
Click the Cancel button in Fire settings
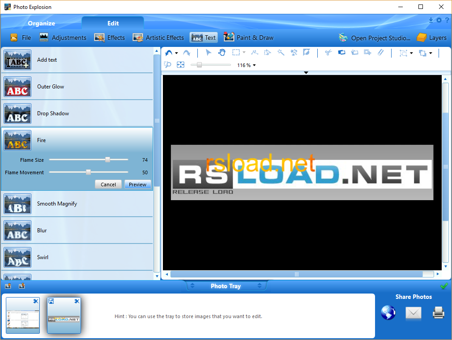coord(108,185)
